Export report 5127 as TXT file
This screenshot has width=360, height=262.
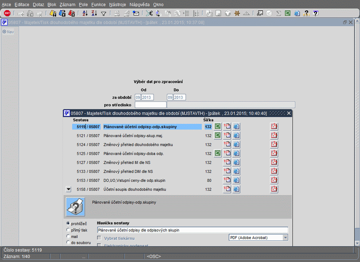(227, 162)
